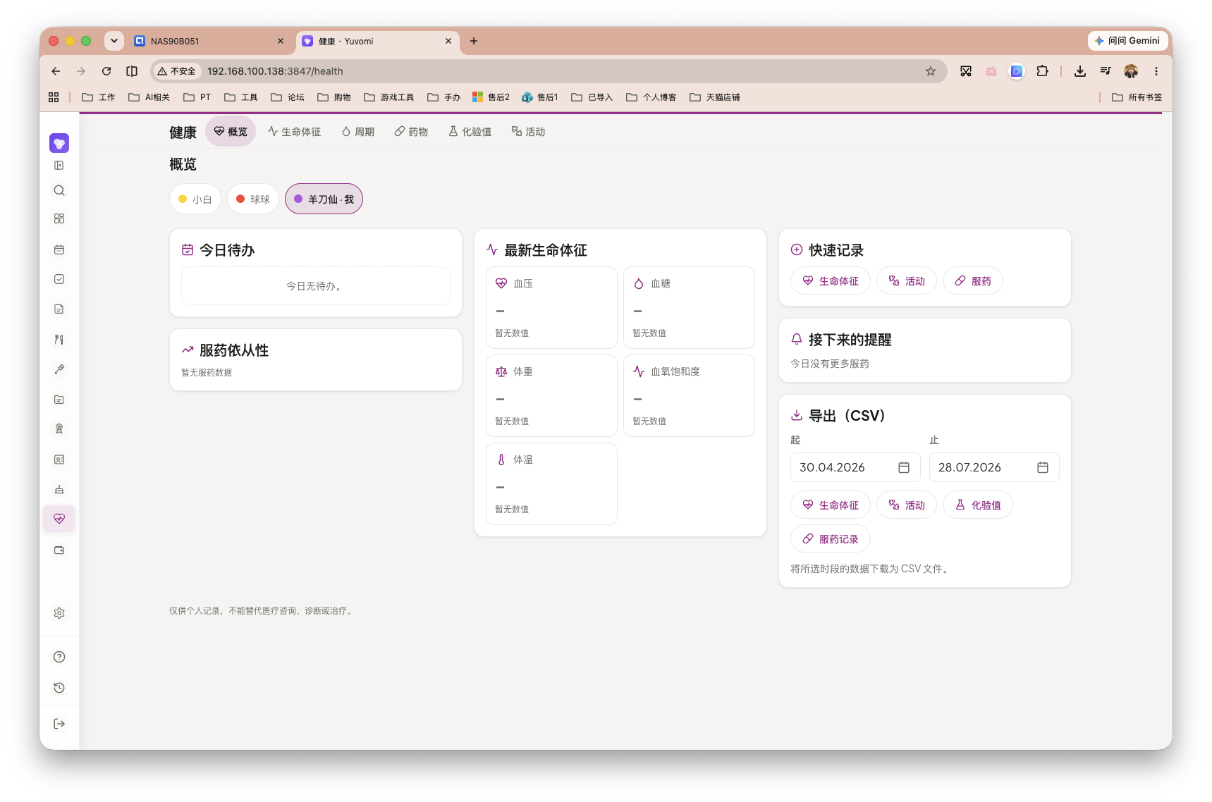Open the 血氧饱和度 vital card

tap(689, 395)
